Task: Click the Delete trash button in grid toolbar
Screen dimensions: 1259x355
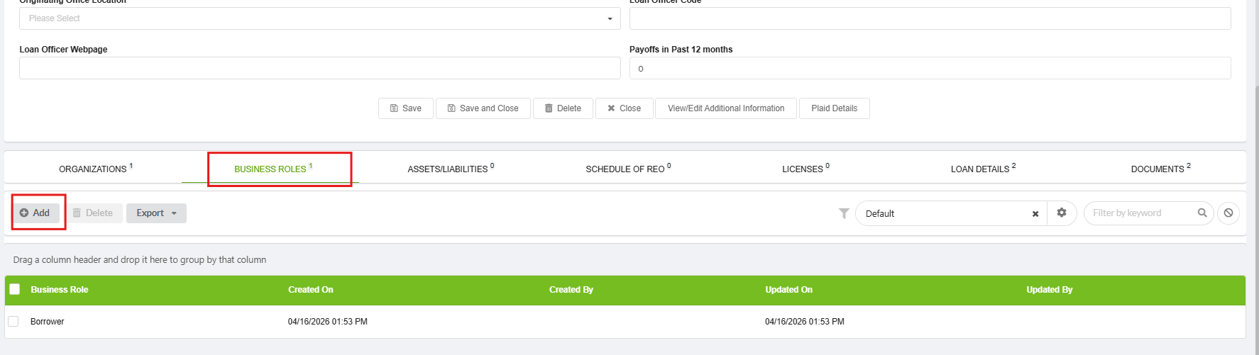Action: coord(94,213)
